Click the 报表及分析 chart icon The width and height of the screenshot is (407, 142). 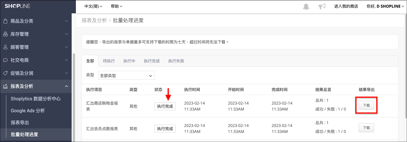[x=5, y=86]
